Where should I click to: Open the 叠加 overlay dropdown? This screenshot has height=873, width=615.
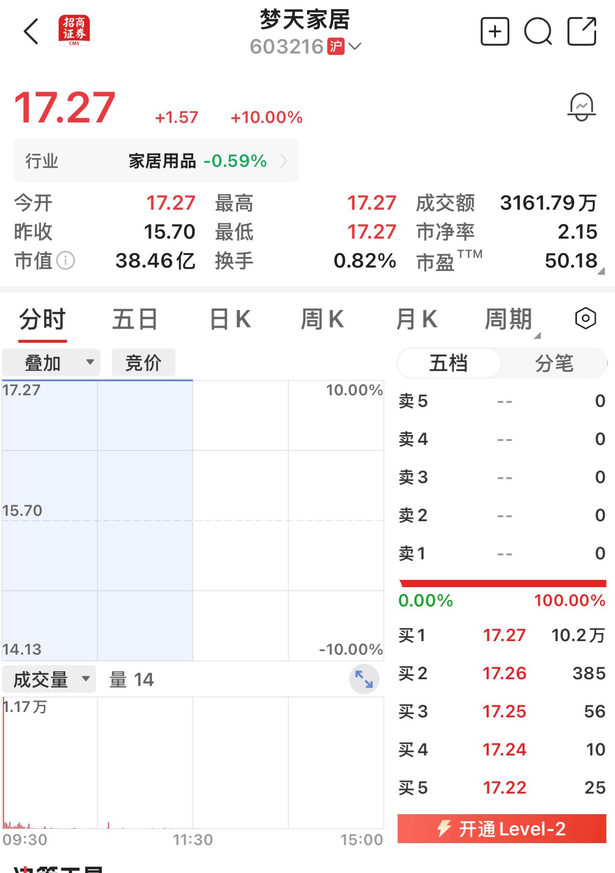(51, 363)
